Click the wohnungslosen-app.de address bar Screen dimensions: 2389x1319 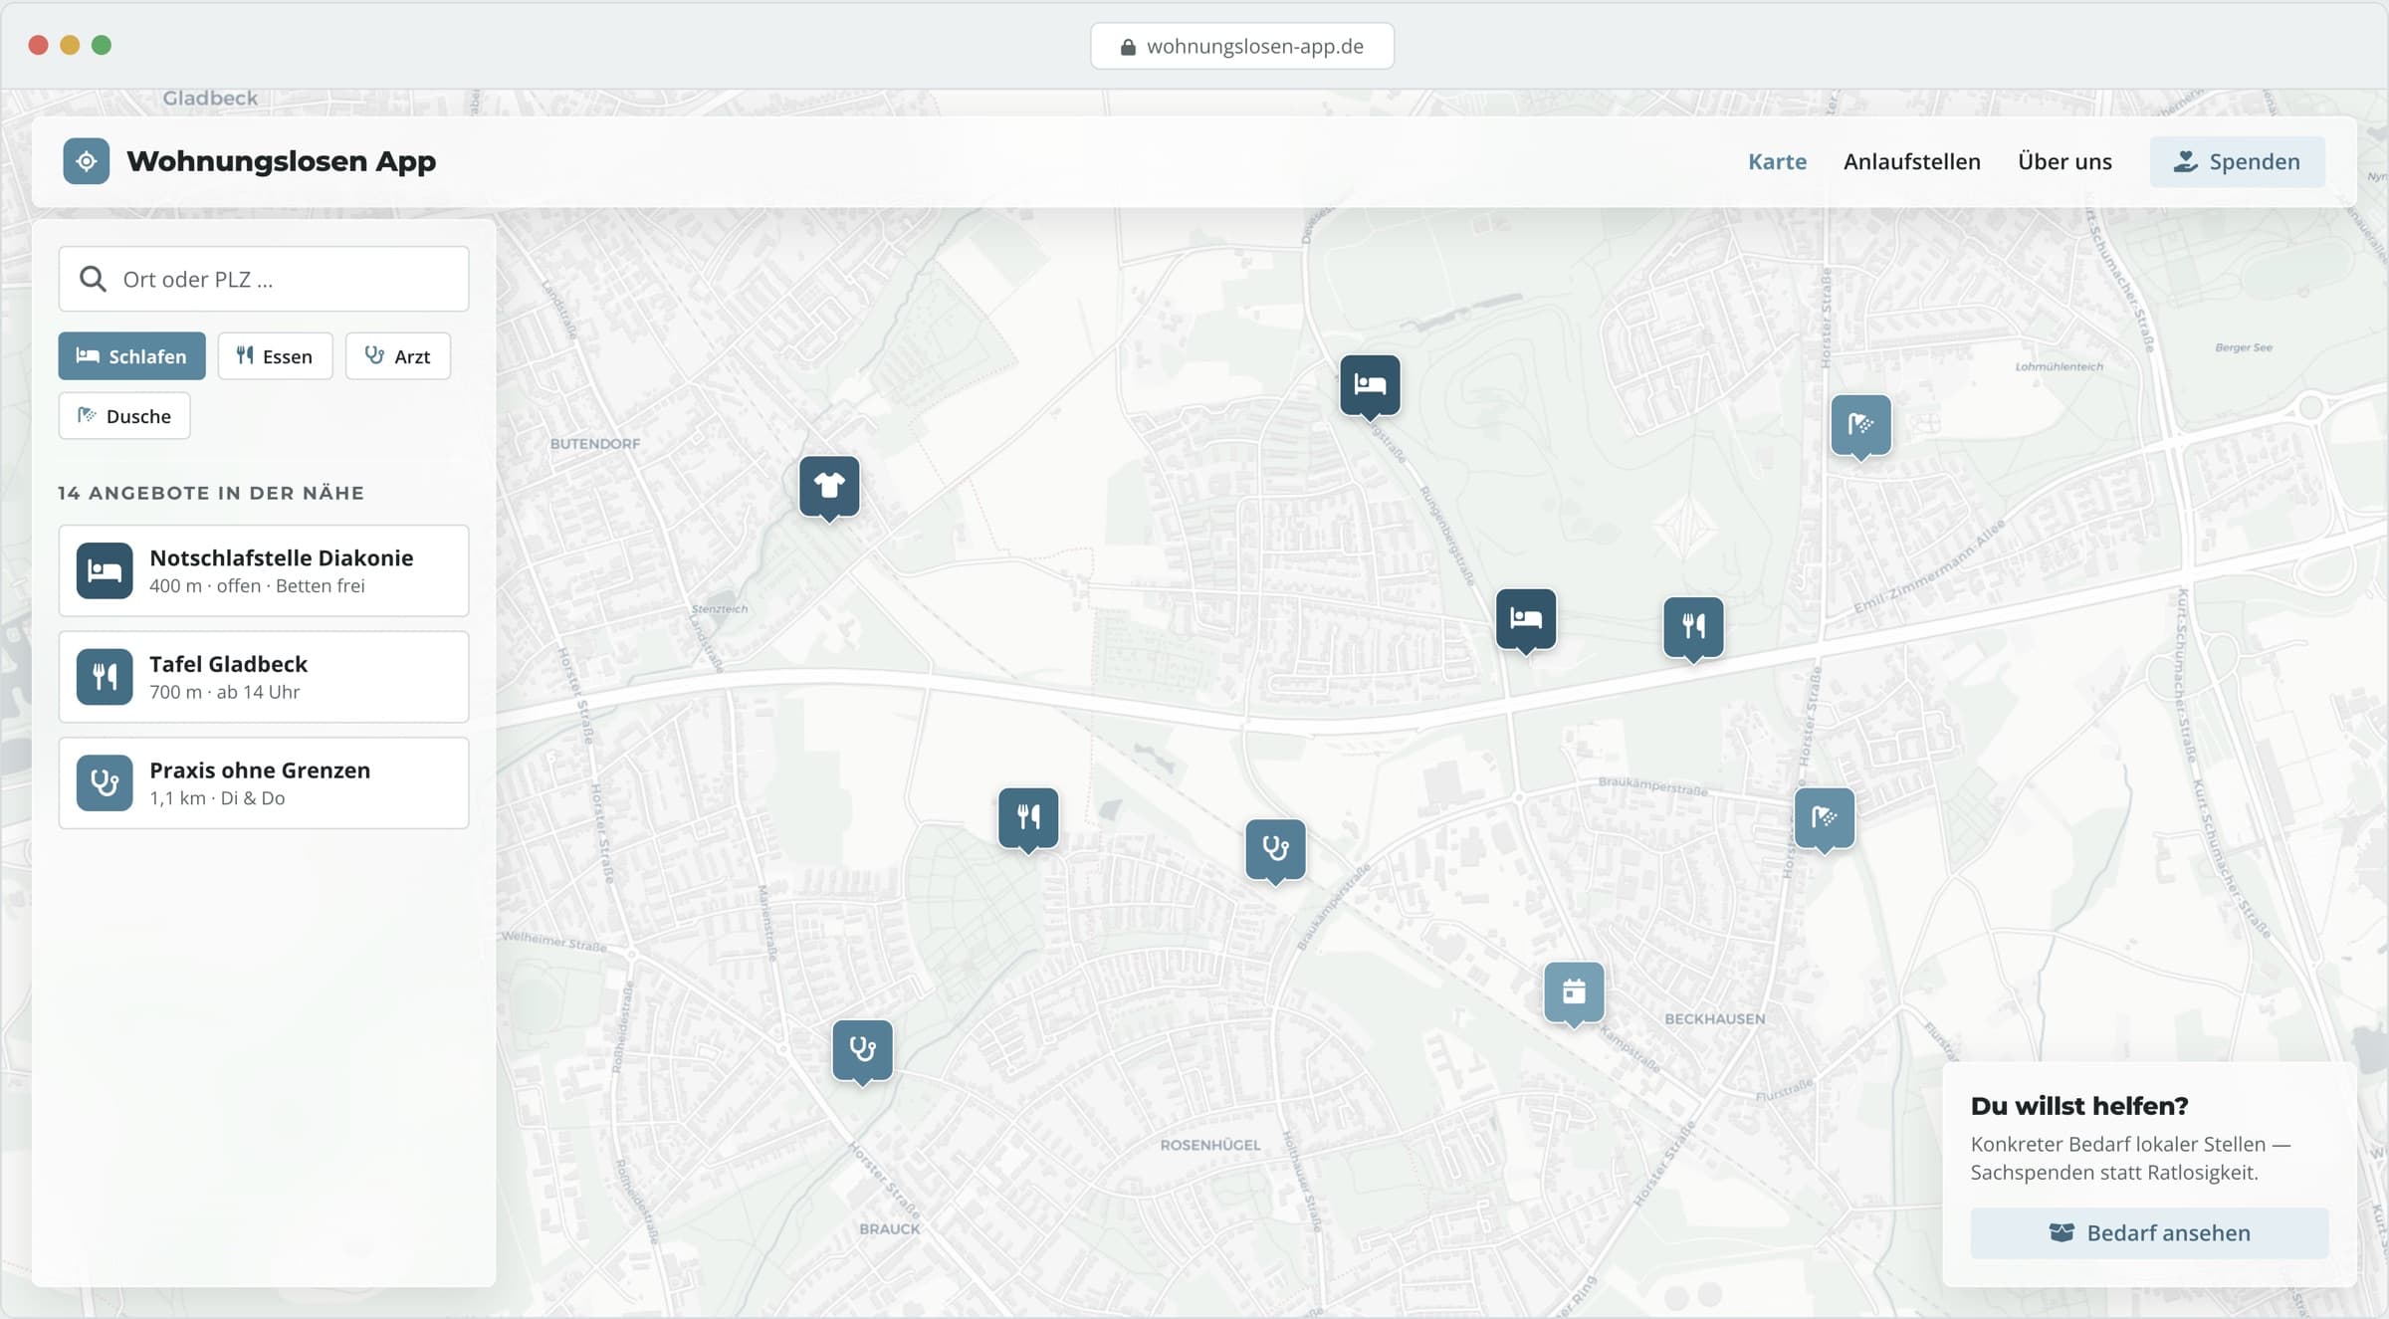(x=1242, y=47)
